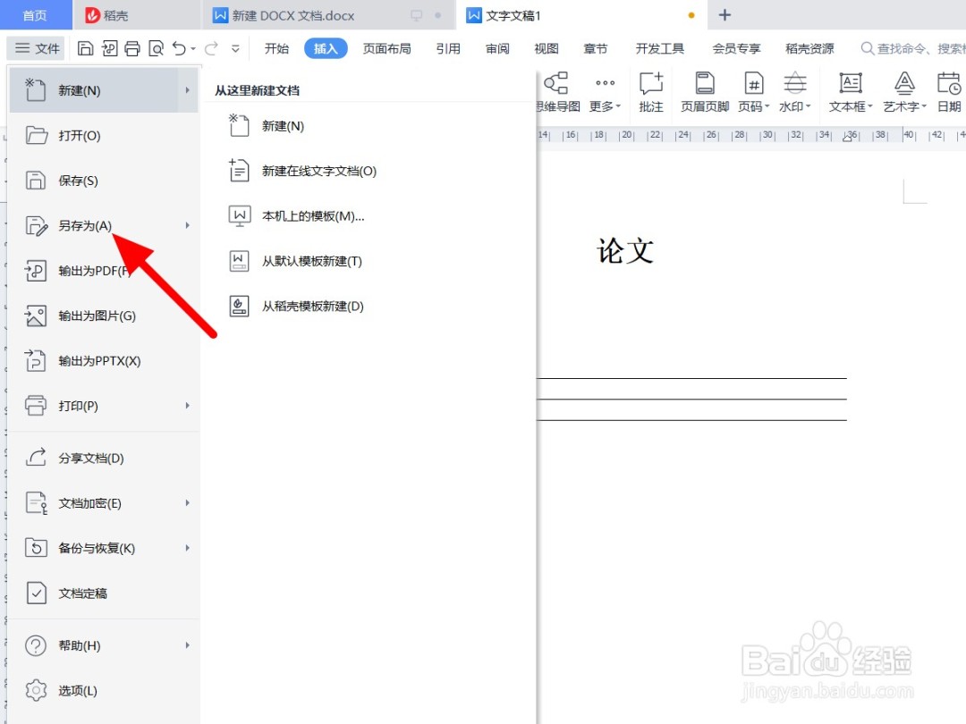966x724 pixels.
Task: Add a new tab with plus button
Action: pyautogui.click(x=724, y=15)
